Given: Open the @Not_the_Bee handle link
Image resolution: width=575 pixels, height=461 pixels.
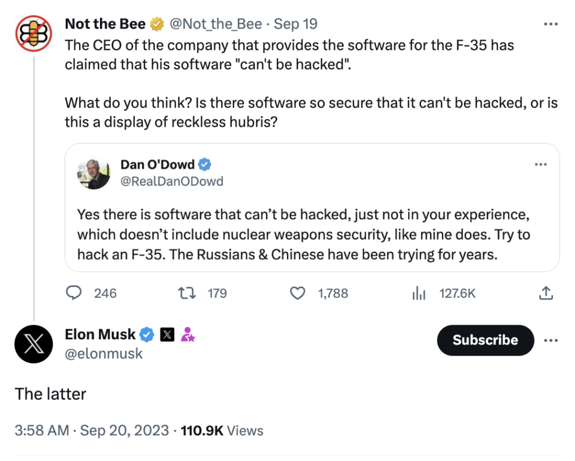Looking at the screenshot, I should tap(216, 24).
